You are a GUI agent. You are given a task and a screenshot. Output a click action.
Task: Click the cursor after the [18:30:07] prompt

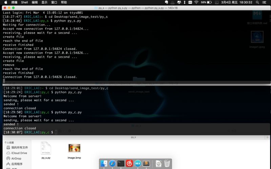point(56,132)
